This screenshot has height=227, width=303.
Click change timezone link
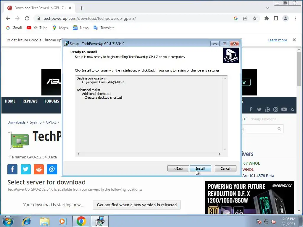pyautogui.click(x=263, y=119)
